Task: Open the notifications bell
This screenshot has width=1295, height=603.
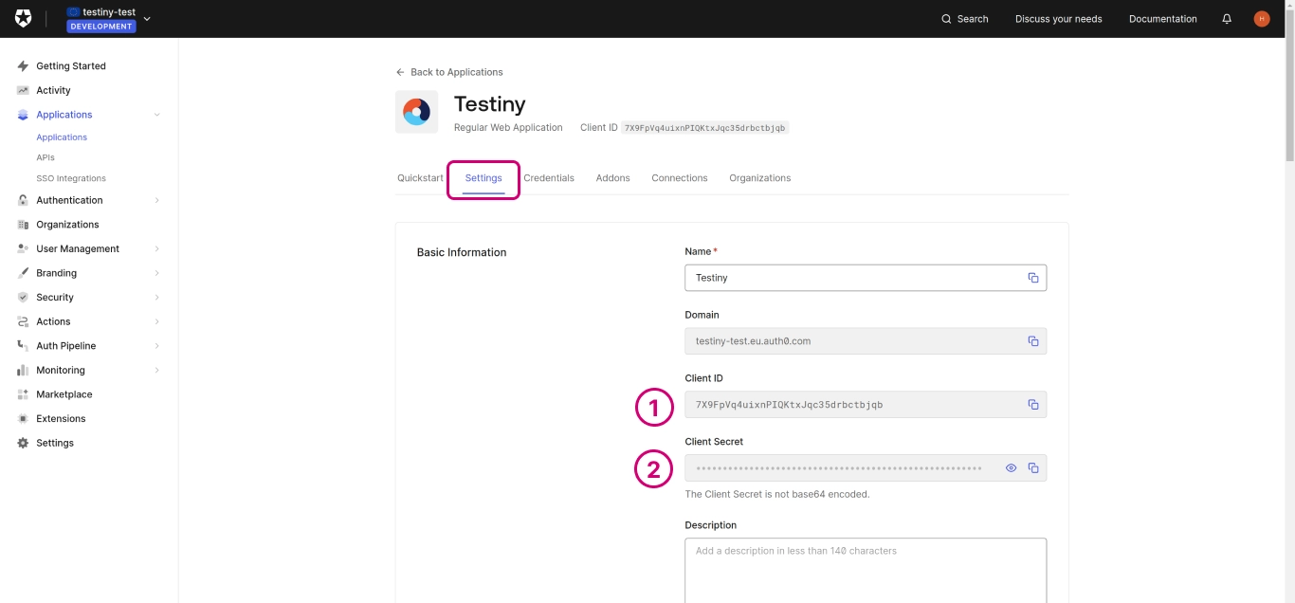Action: [1227, 19]
